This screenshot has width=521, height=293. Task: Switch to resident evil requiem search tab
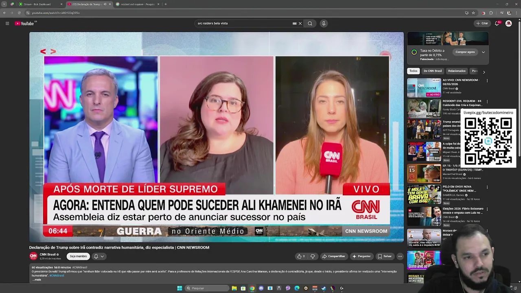coord(138,4)
